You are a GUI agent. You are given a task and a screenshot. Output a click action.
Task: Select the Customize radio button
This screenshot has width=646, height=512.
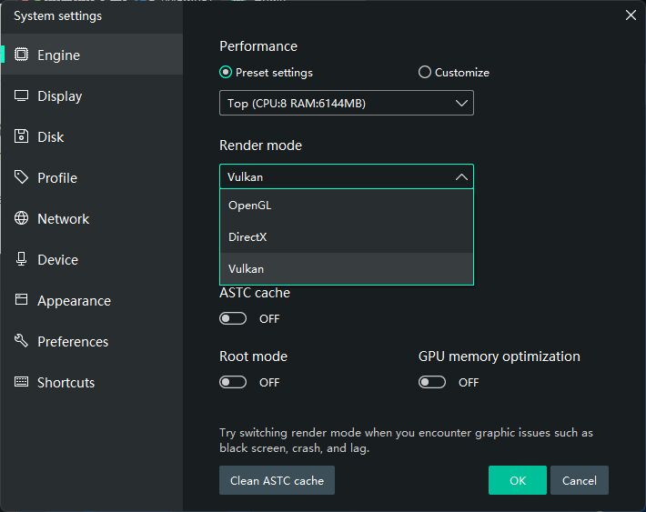425,73
